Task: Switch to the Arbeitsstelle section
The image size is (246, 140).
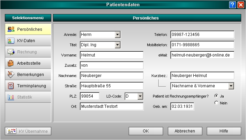Action: (x=28, y=63)
